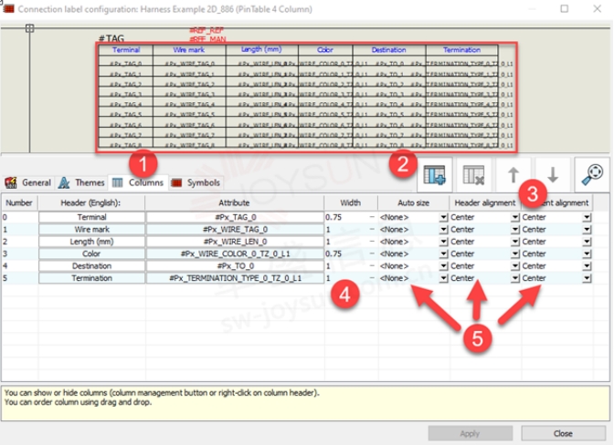Click the Symbols tab icon
The image size is (614, 445).
click(176, 182)
